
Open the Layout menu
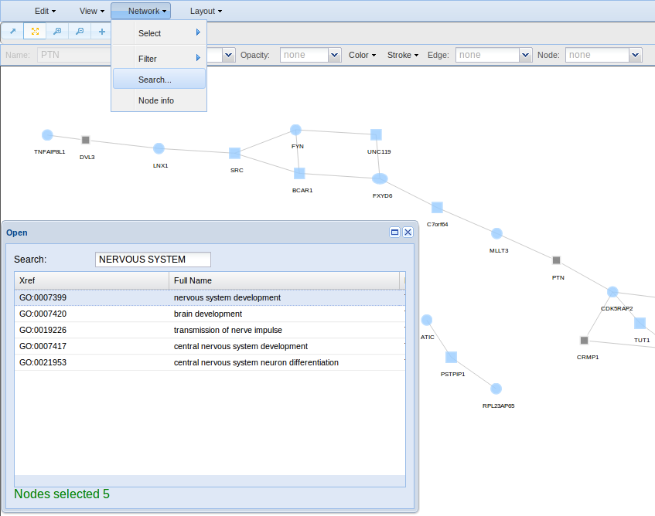206,12
